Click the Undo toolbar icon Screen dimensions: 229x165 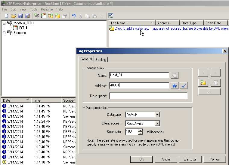coord(74,16)
